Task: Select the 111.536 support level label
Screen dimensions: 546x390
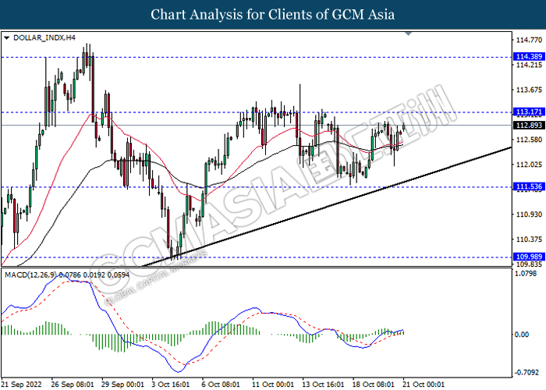Action: (529, 186)
